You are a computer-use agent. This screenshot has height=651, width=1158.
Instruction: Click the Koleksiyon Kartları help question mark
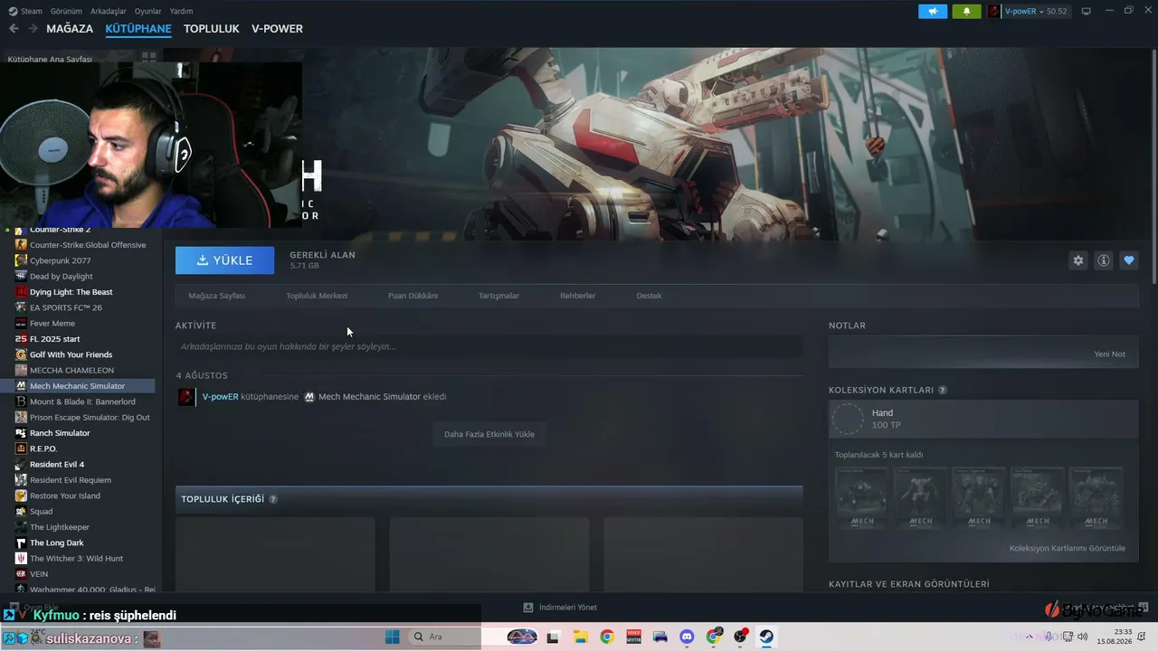943,391
